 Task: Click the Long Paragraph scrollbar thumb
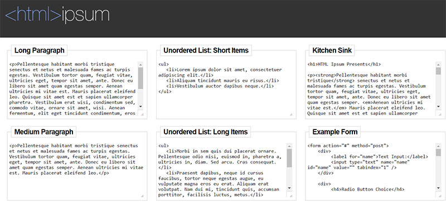point(140,78)
